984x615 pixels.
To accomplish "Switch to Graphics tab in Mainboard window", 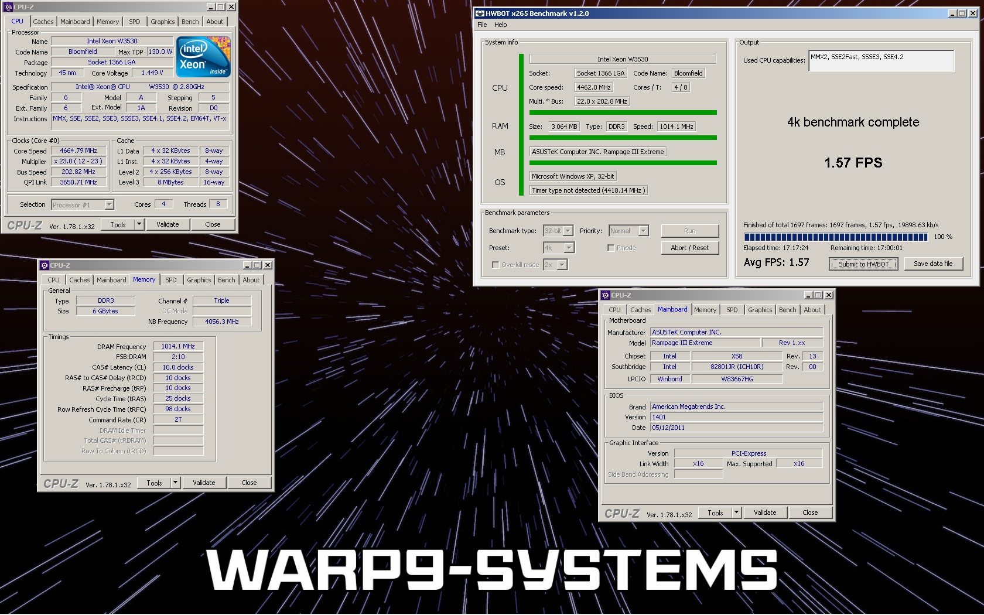I will point(760,310).
